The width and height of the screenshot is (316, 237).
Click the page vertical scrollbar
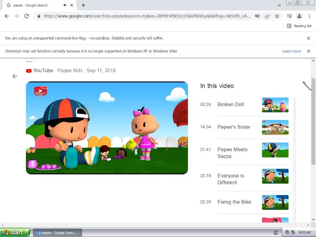pyautogui.click(x=313, y=122)
